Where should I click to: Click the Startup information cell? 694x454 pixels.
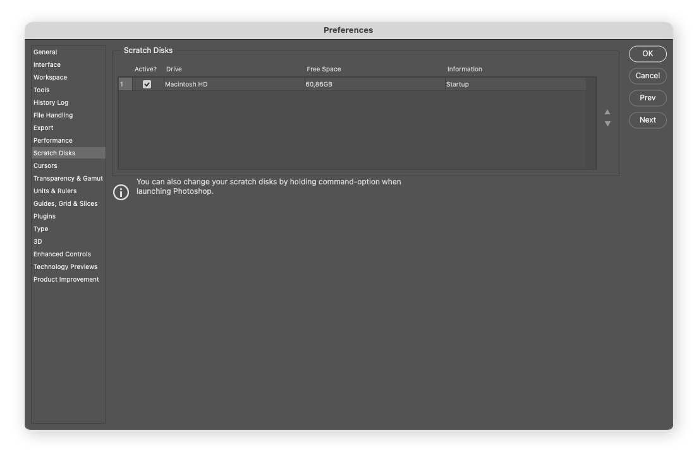click(516, 84)
